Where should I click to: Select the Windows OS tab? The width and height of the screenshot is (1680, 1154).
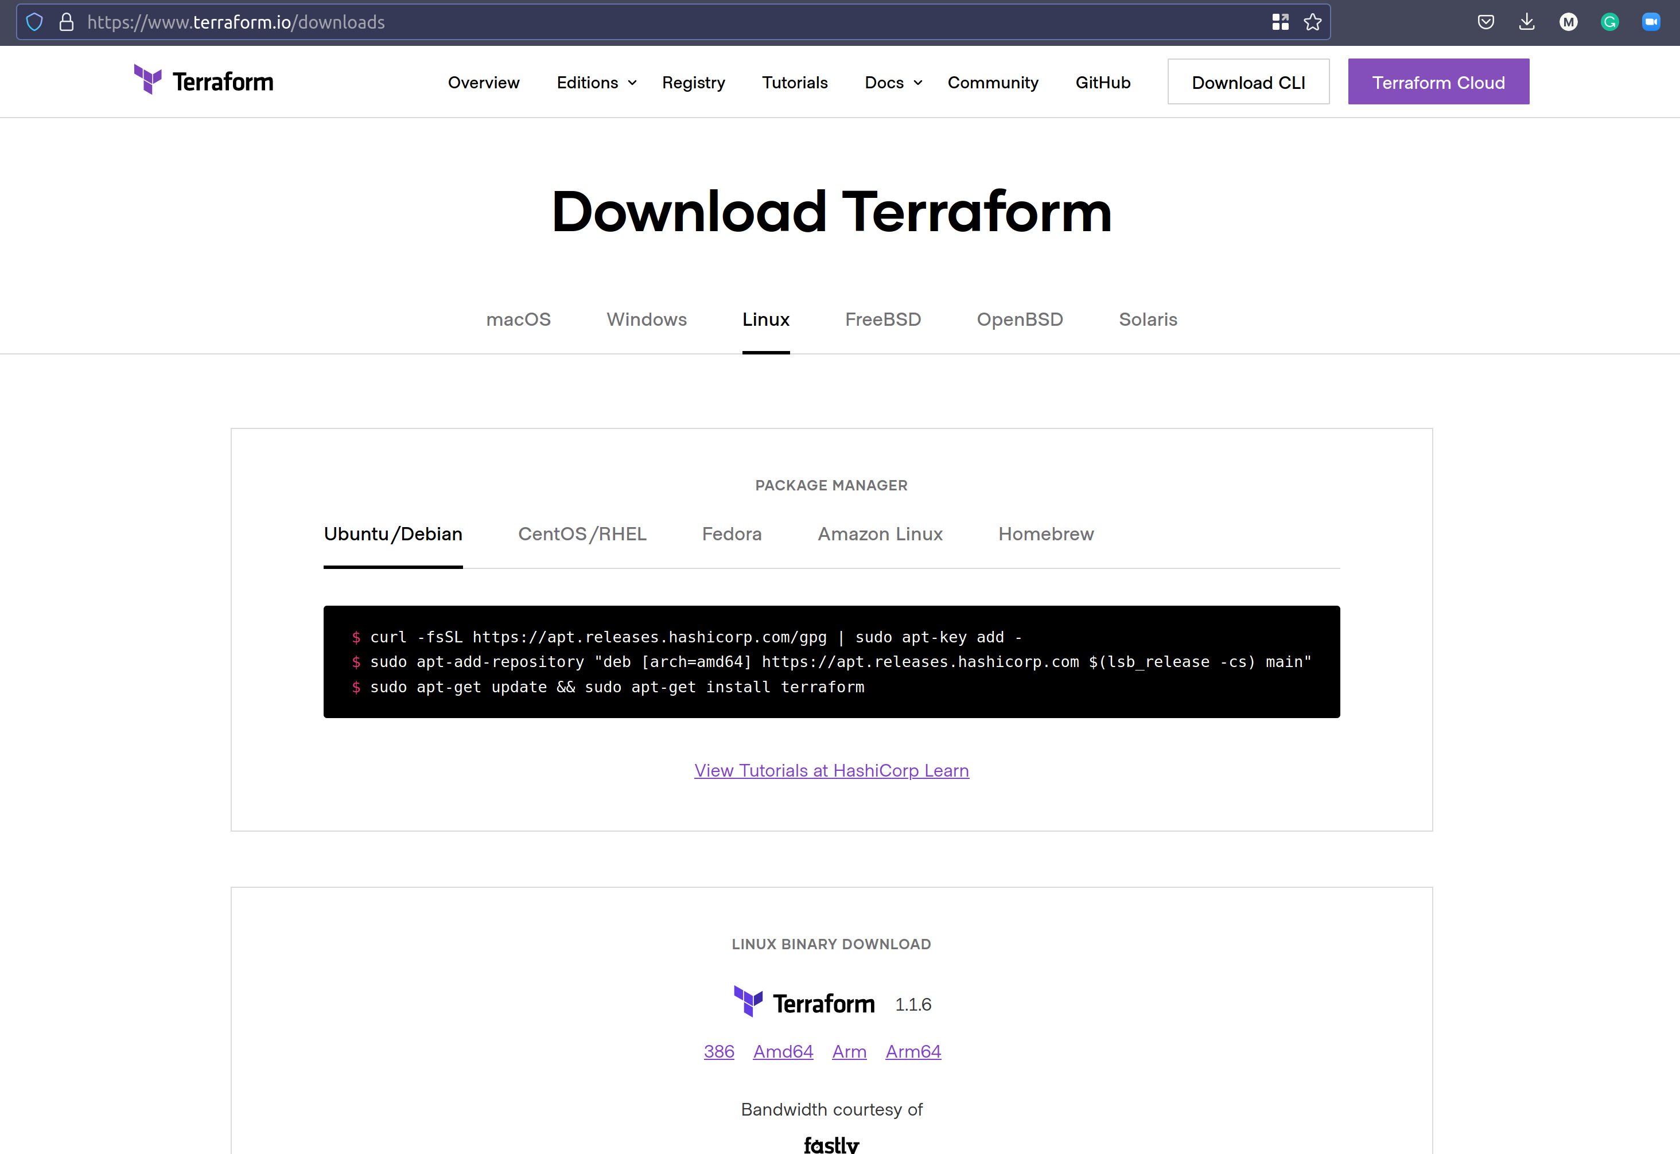(646, 319)
